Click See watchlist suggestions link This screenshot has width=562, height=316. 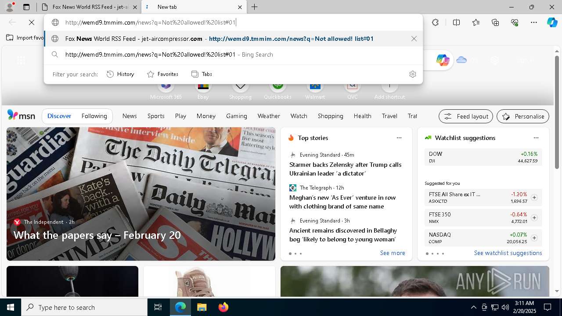(508, 253)
